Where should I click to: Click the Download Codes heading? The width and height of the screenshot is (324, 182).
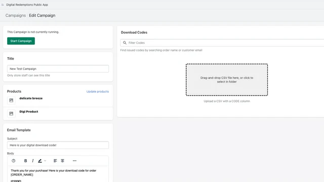coord(134,32)
